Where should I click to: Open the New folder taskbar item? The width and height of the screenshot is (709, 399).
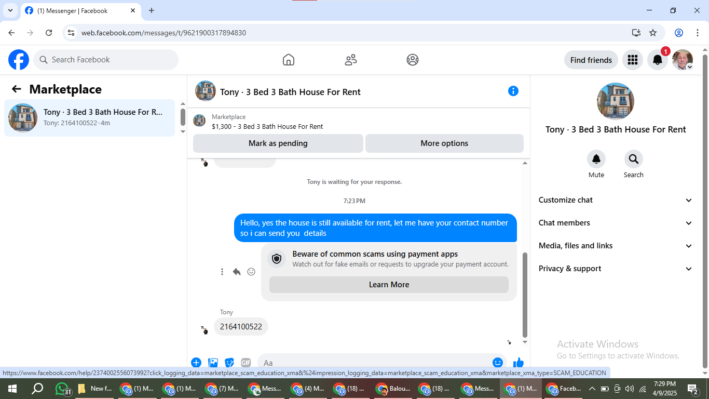[x=95, y=389]
